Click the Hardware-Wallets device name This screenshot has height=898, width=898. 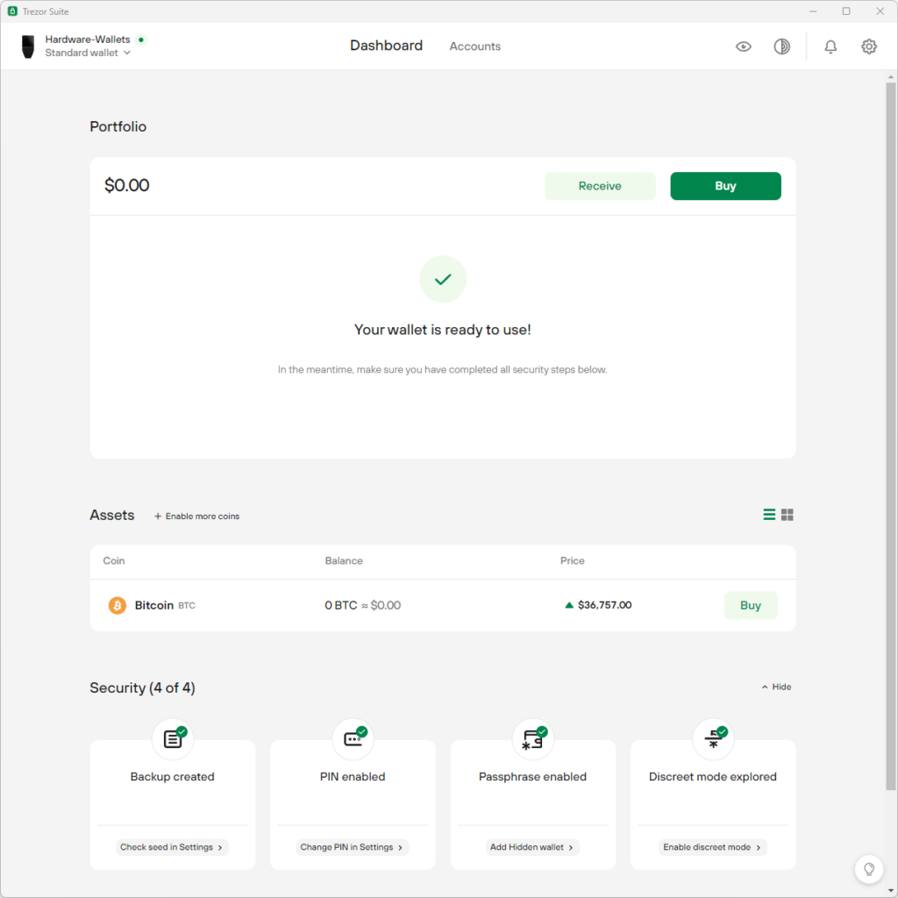pyautogui.click(x=88, y=39)
